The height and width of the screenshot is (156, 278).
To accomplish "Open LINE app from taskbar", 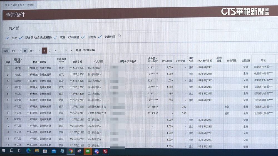I will tap(88, 151).
